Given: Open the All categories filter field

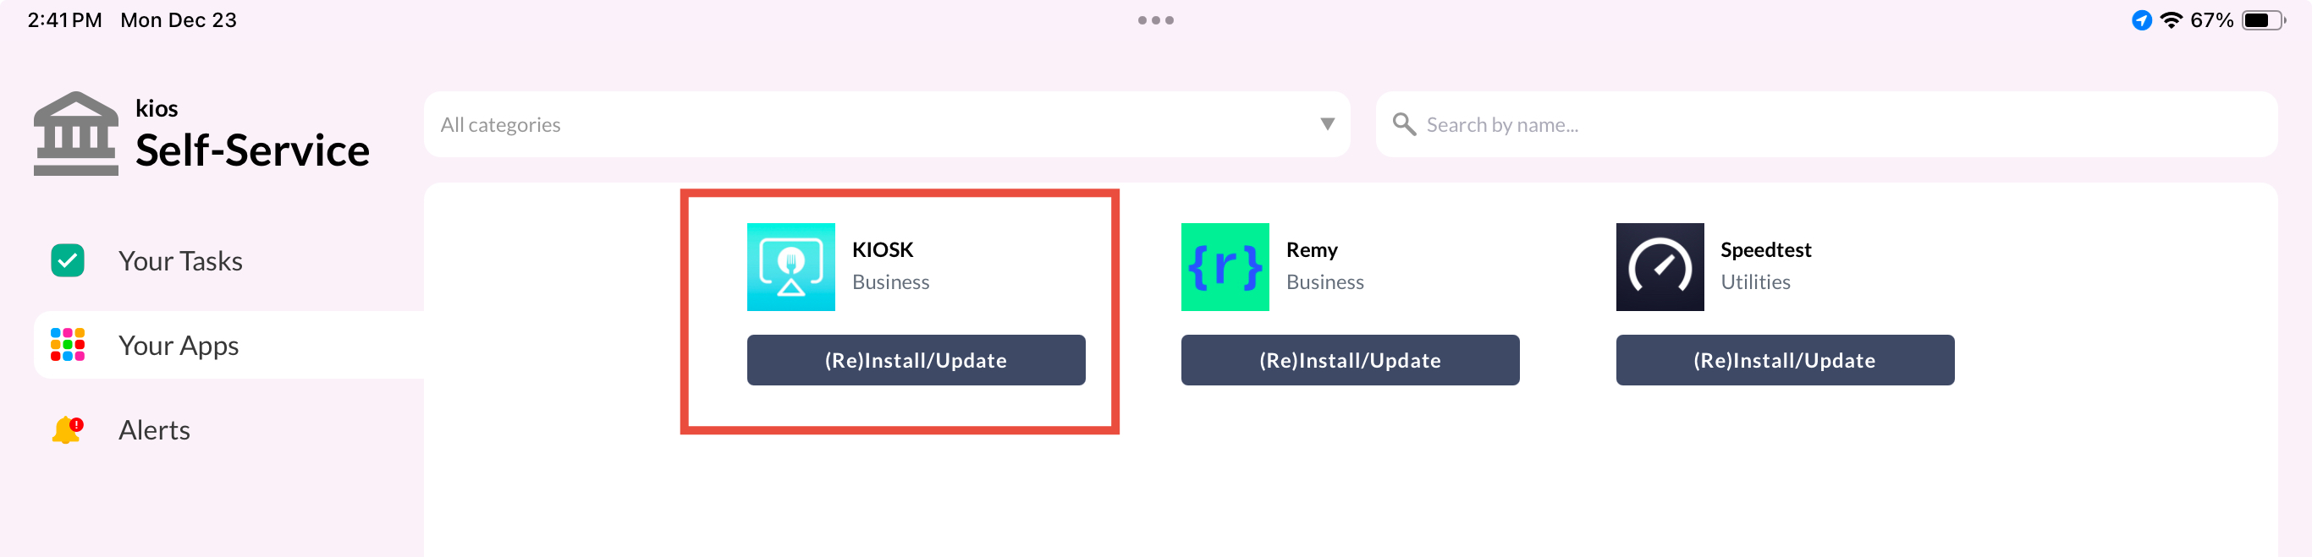Looking at the screenshot, I should [887, 123].
